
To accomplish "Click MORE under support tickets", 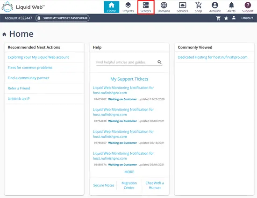I will pos(129,172).
